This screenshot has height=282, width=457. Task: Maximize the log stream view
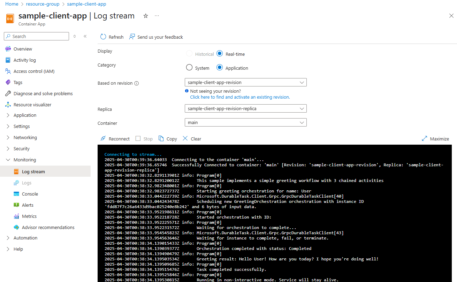pos(435,138)
